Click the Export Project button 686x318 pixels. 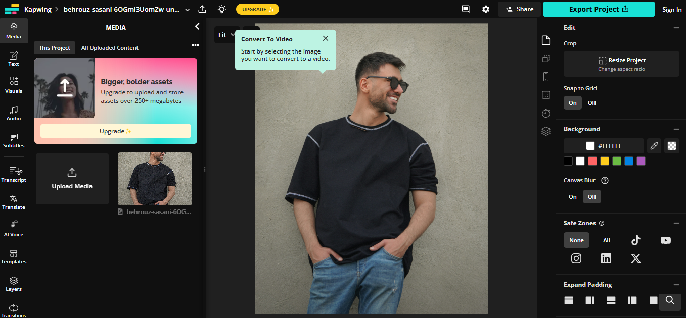click(599, 9)
